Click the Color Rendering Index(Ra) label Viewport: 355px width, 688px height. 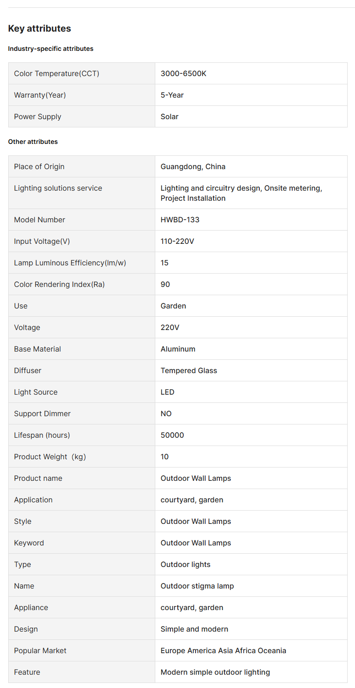pyautogui.click(x=60, y=284)
